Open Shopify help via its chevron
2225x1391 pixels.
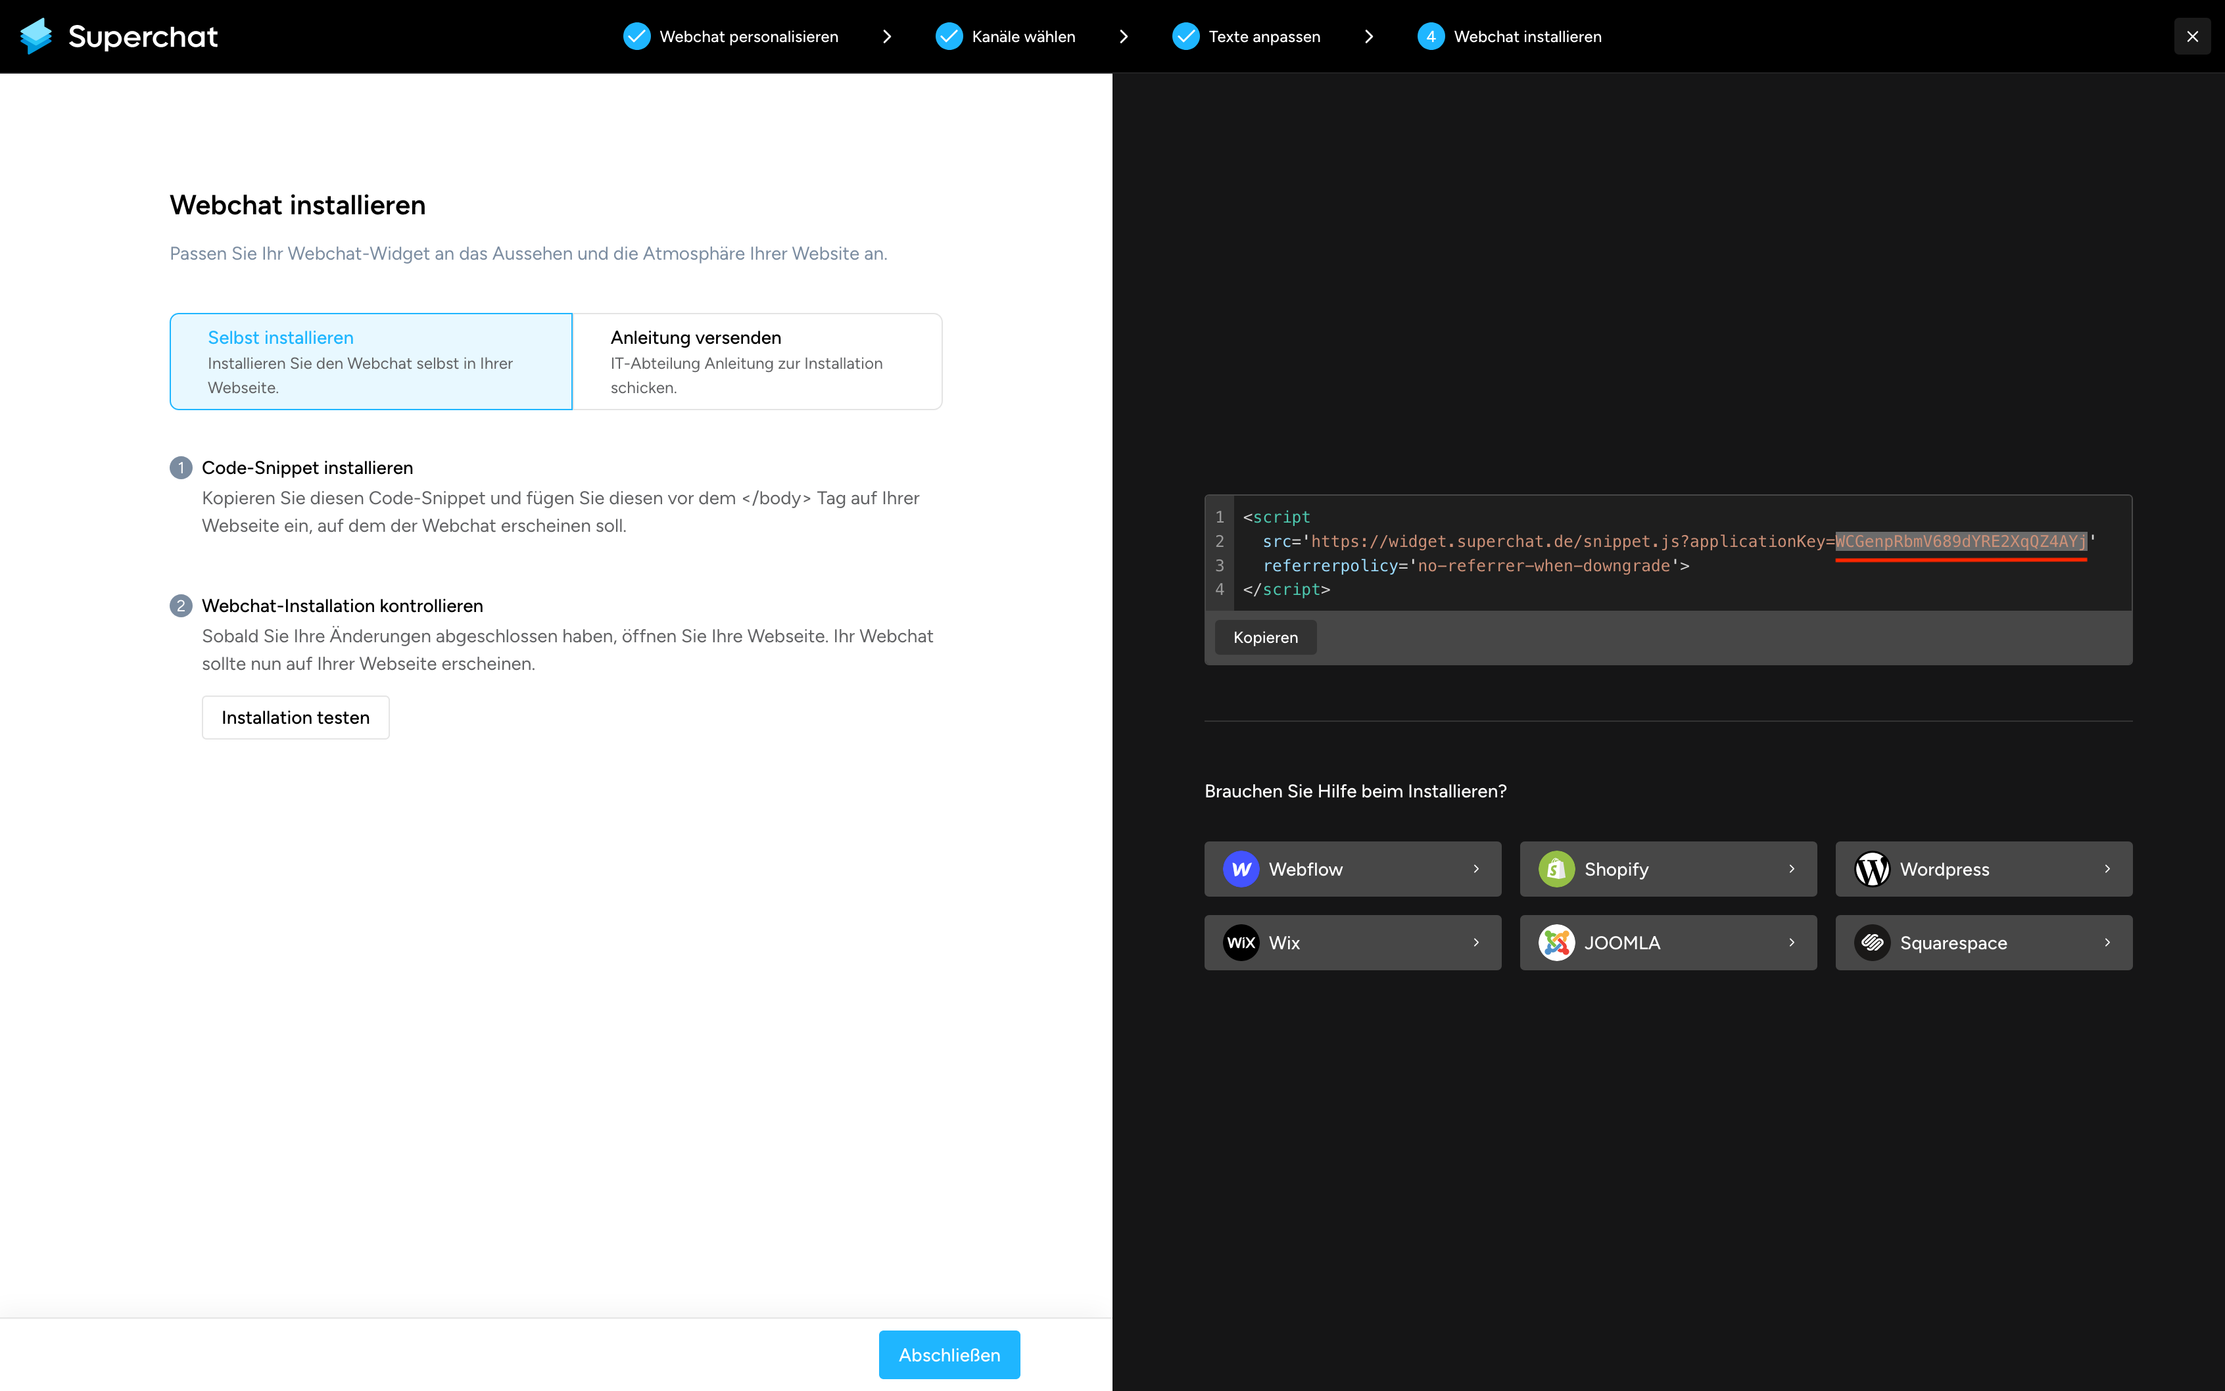pyautogui.click(x=1792, y=869)
